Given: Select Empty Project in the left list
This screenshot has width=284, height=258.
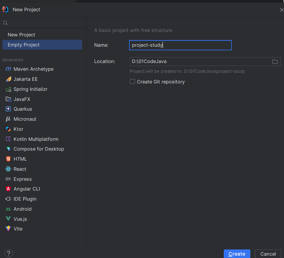Looking at the screenshot, I should pos(42,45).
